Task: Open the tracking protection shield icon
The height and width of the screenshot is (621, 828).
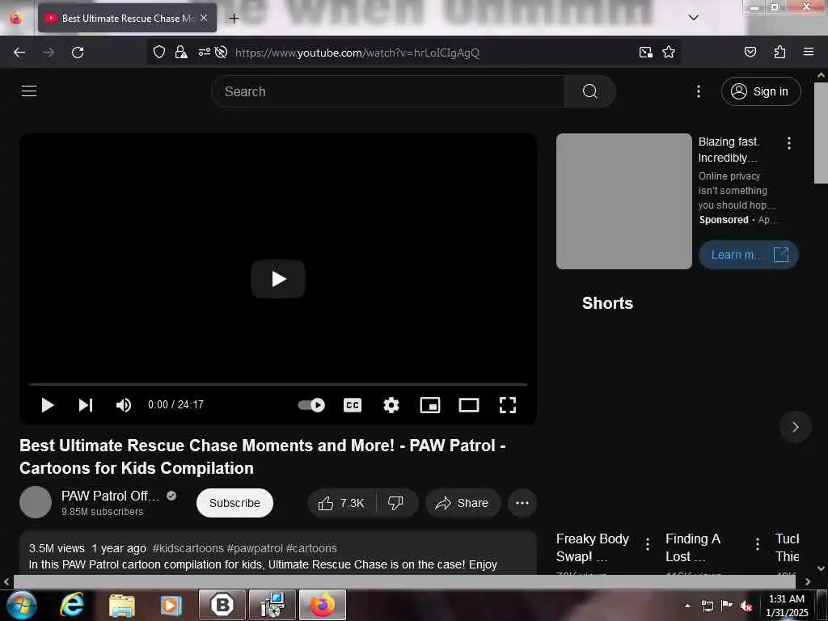Action: pyautogui.click(x=159, y=52)
